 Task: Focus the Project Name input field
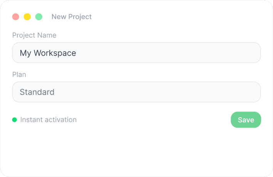pos(136,53)
